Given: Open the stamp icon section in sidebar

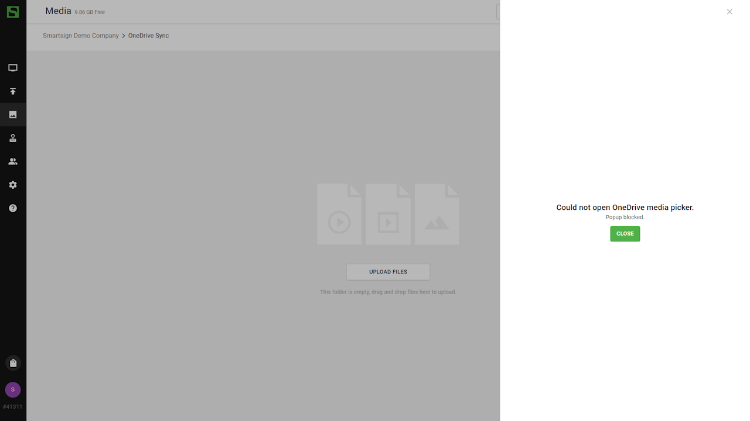Looking at the screenshot, I should [x=13, y=138].
